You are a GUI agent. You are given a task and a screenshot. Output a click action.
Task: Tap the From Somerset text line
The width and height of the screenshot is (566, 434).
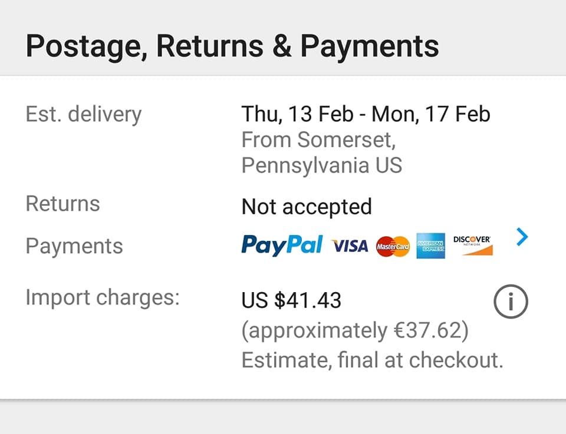coord(318,140)
